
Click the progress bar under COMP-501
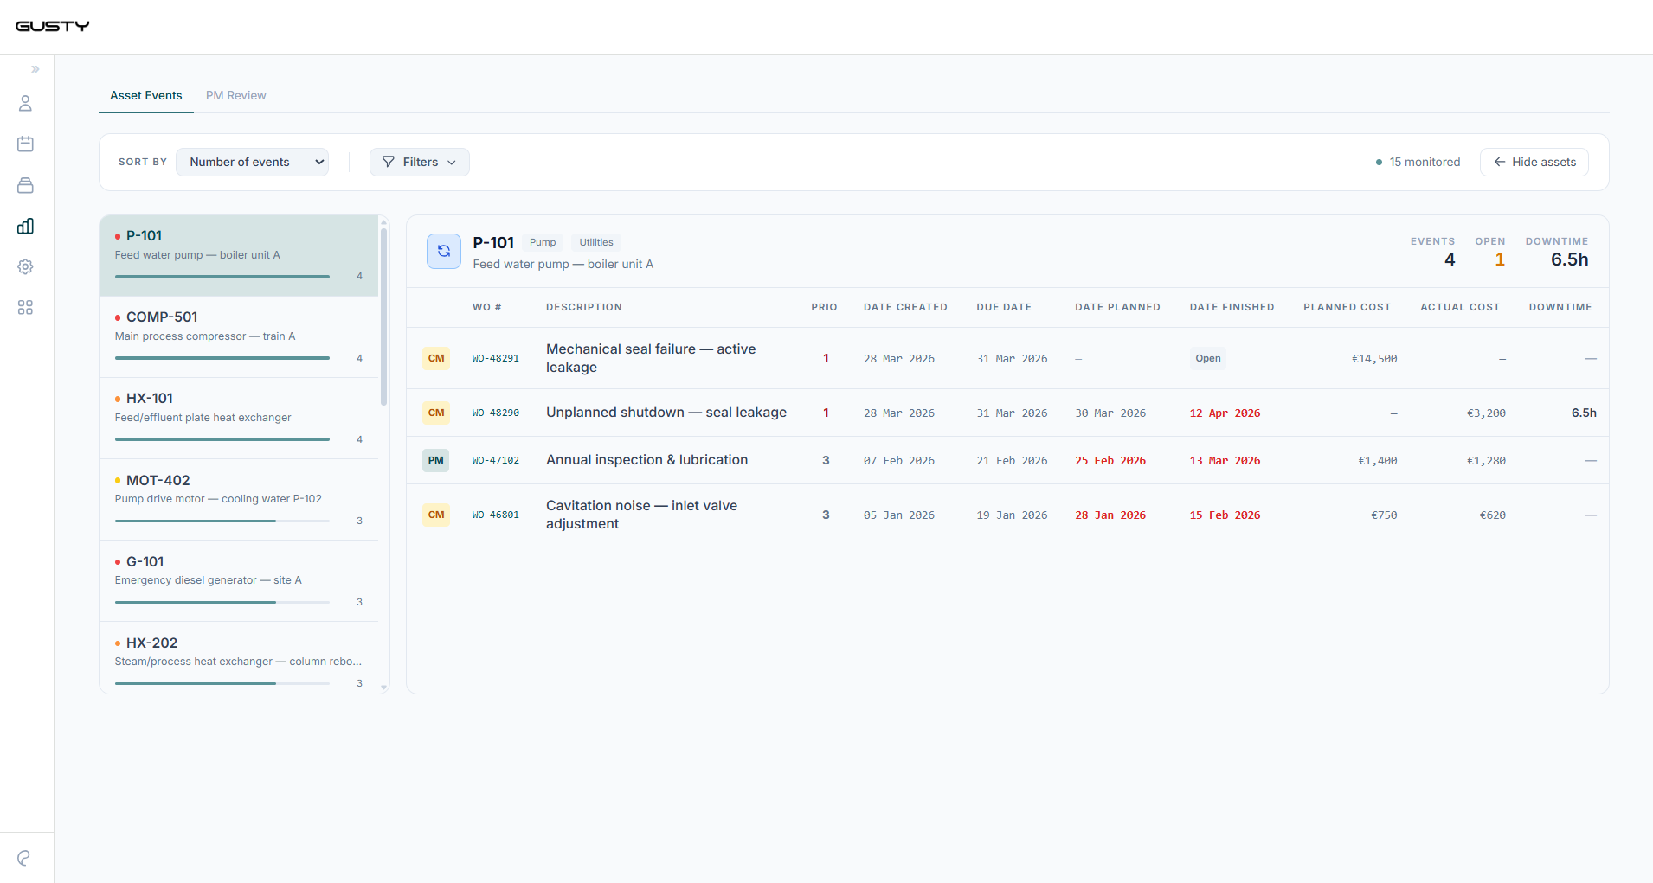click(x=222, y=358)
